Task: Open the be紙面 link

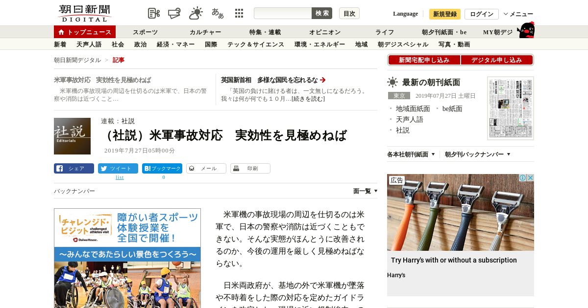Action: 452,109
